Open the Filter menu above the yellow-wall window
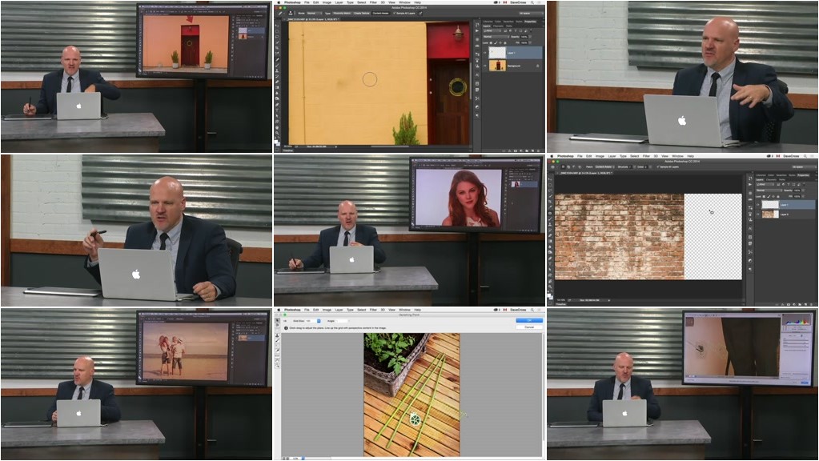This screenshot has width=819, height=461. [x=373, y=2]
